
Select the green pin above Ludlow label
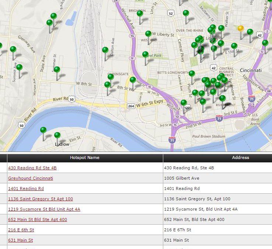click(x=57, y=135)
